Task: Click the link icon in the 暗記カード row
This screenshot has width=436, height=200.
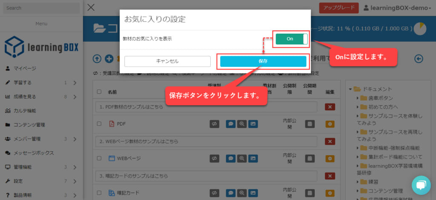Action: pos(214,192)
